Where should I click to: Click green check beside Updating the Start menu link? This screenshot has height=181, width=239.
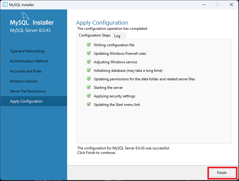click(89, 104)
